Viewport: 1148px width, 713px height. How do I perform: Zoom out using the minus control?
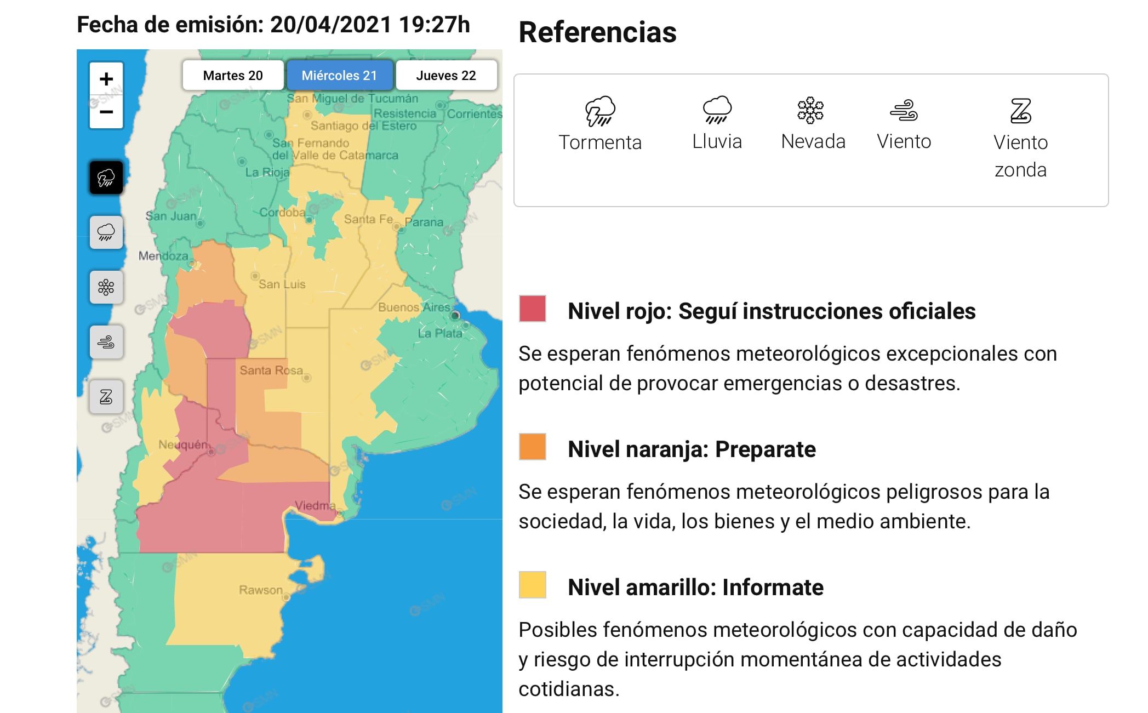(x=106, y=111)
